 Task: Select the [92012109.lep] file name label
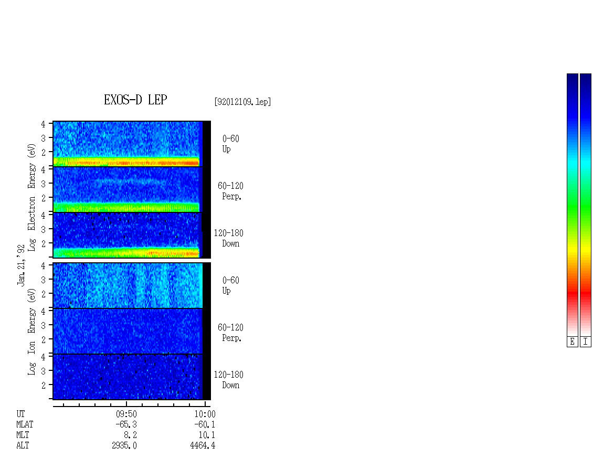(242, 102)
